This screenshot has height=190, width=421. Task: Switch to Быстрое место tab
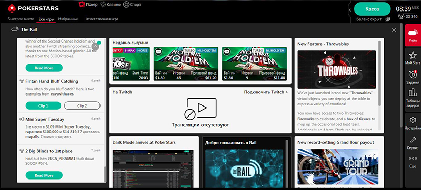pos(21,19)
